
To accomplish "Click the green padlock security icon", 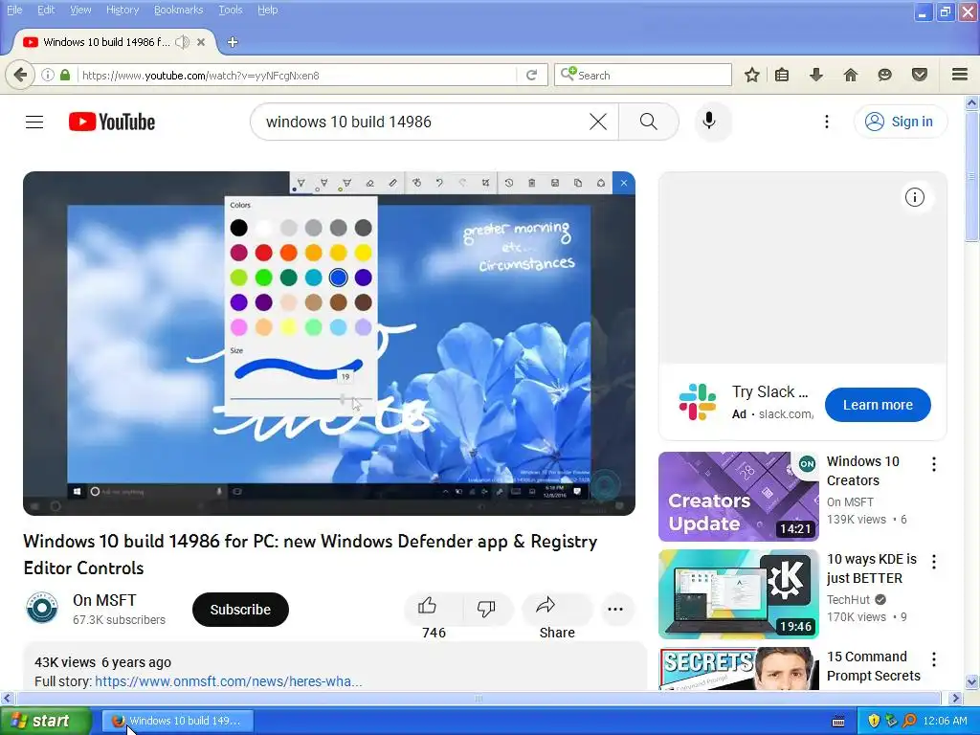I will pos(65,75).
